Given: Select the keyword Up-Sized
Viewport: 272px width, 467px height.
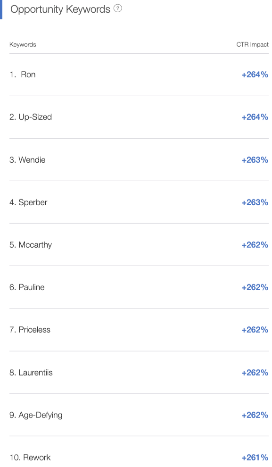Looking at the screenshot, I should (x=35, y=117).
